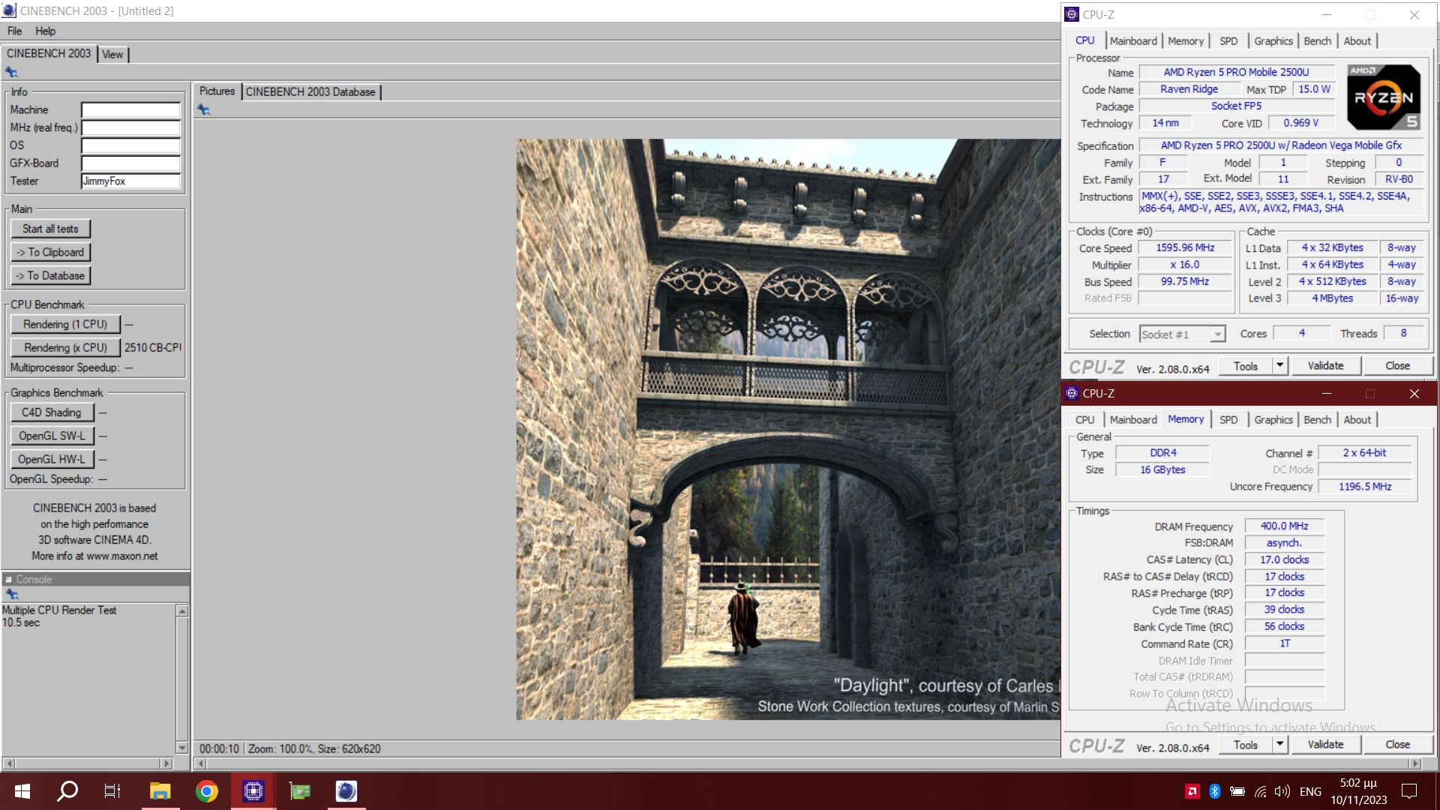Run the OpenGL HW-L test
The height and width of the screenshot is (810, 1440).
click(x=52, y=459)
